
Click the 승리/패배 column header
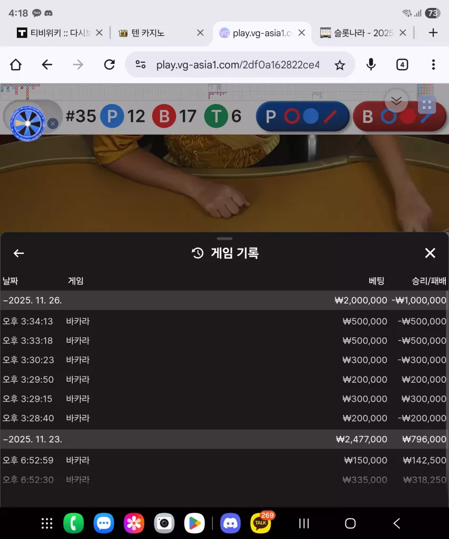coord(429,281)
